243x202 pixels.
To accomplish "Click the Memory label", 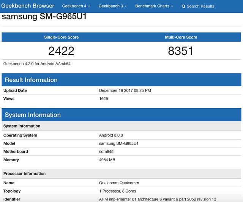I will (11, 160).
